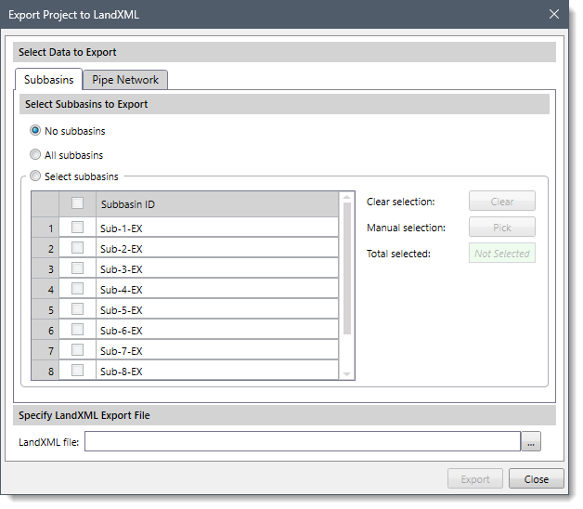
Task: Enable the Select subbasins radio option
Action: pyautogui.click(x=36, y=176)
